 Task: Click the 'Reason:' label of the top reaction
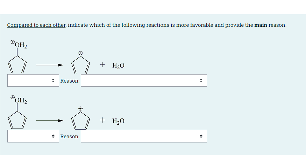[x=70, y=81]
